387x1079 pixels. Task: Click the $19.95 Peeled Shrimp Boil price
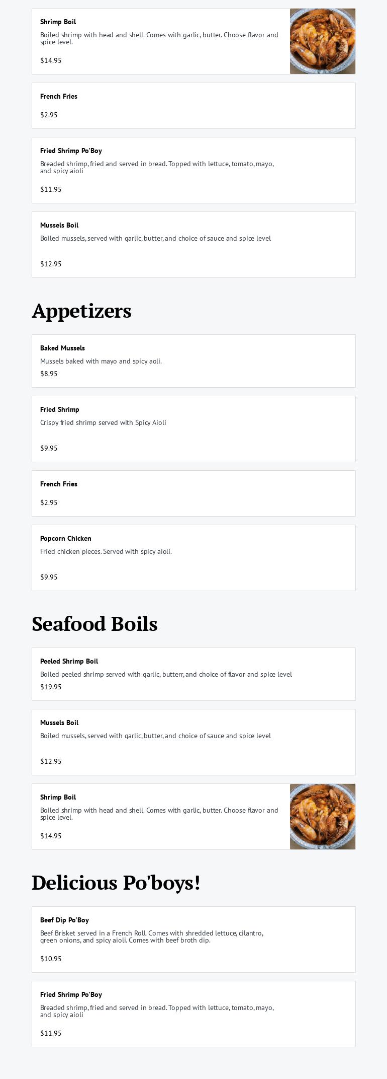tap(51, 687)
